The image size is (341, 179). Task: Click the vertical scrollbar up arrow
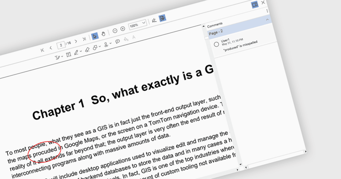(204, 26)
